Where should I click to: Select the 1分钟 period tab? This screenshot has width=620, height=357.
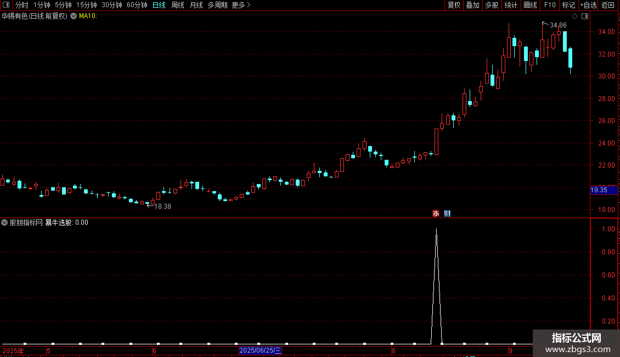(42, 5)
